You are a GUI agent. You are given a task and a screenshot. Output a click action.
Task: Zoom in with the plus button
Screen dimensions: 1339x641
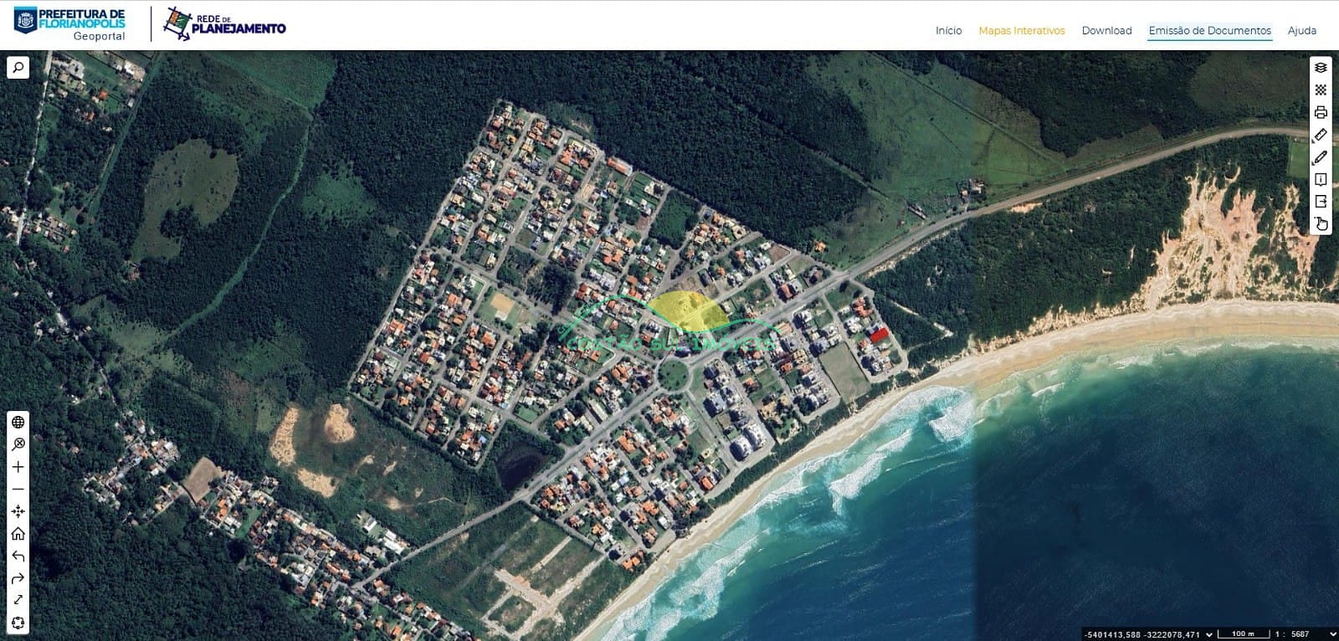[18, 467]
